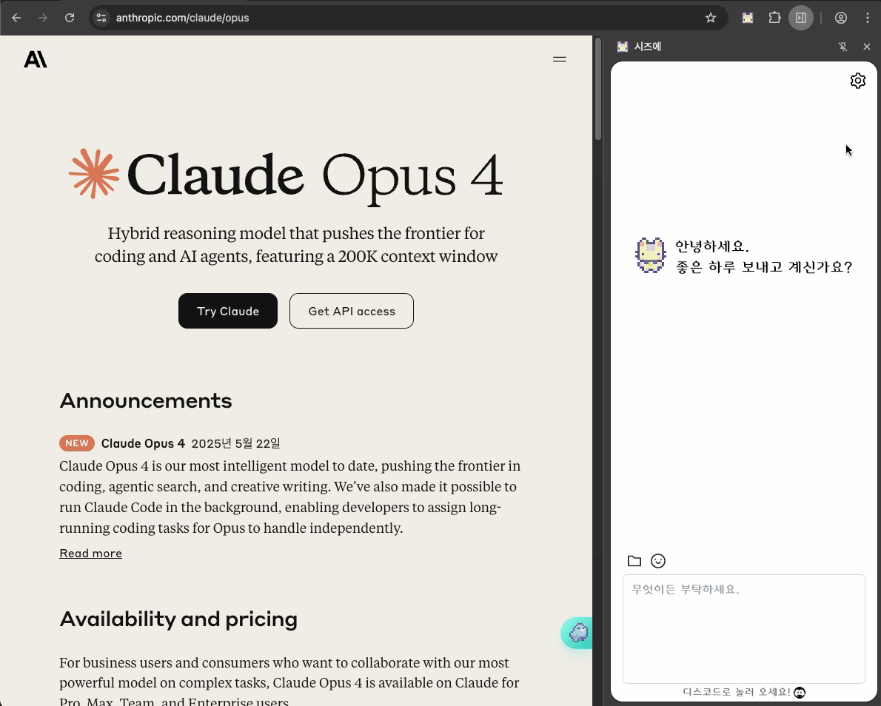Open the Chrome profile icon
The height and width of the screenshot is (706, 881).
(x=840, y=18)
